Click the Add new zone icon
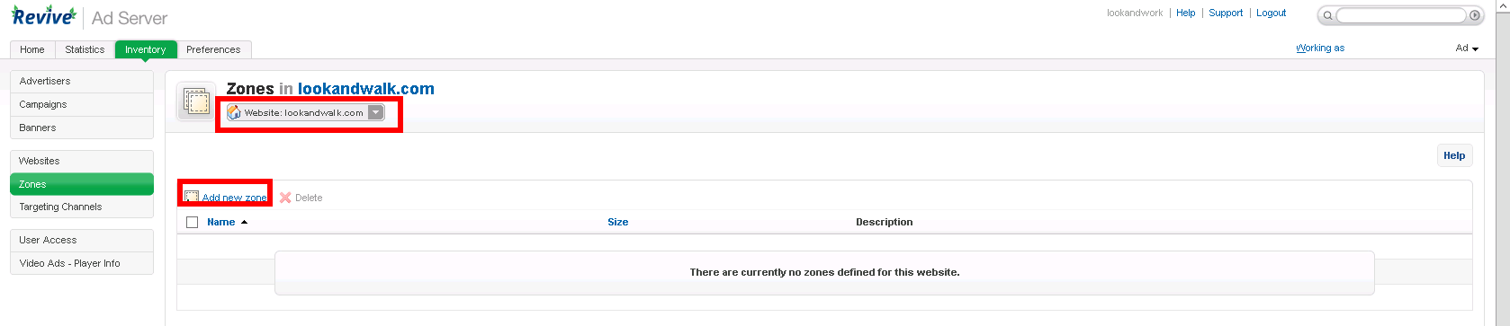Image resolution: width=1510 pixels, height=326 pixels. (x=192, y=197)
